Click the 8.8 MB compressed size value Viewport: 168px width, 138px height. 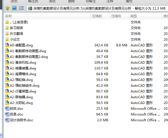pyautogui.click(x=122, y=45)
